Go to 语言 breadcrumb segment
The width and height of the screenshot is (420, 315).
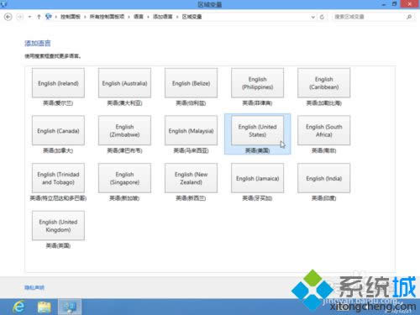[x=139, y=17]
